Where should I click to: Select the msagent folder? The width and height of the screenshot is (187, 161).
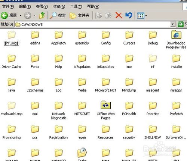[153, 85]
